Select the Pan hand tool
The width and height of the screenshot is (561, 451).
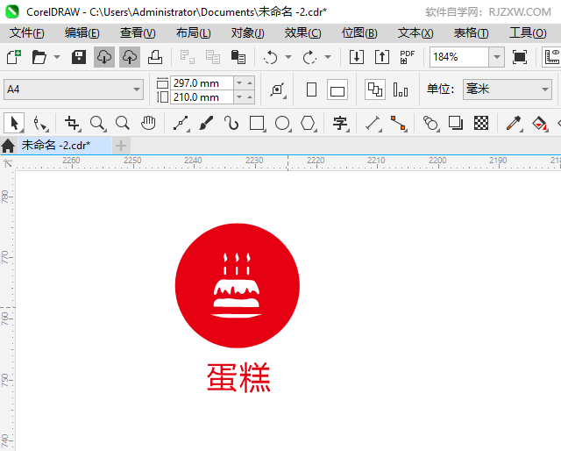pos(148,124)
